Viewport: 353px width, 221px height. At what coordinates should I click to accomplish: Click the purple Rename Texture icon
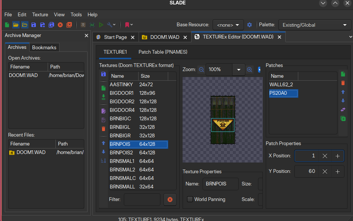point(103,111)
